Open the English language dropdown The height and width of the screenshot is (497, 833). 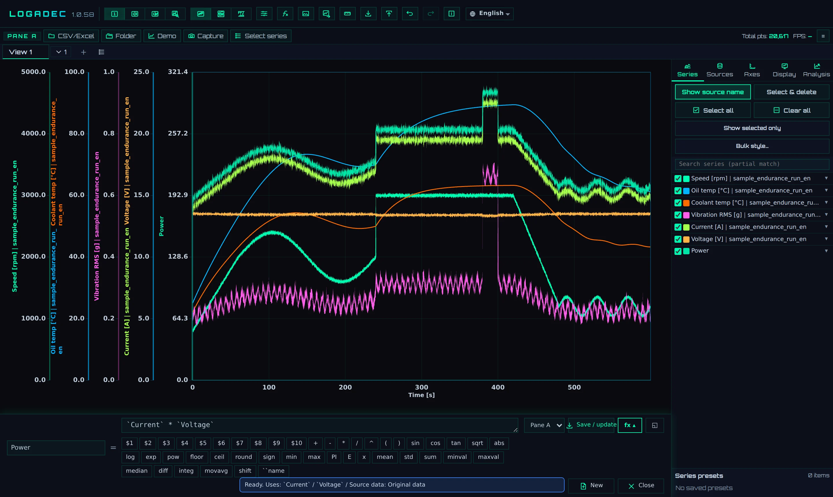pyautogui.click(x=489, y=14)
